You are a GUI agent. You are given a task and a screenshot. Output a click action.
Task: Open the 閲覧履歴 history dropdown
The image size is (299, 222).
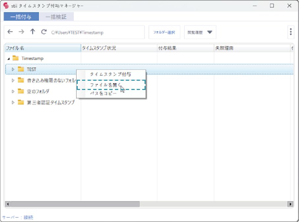(200, 32)
